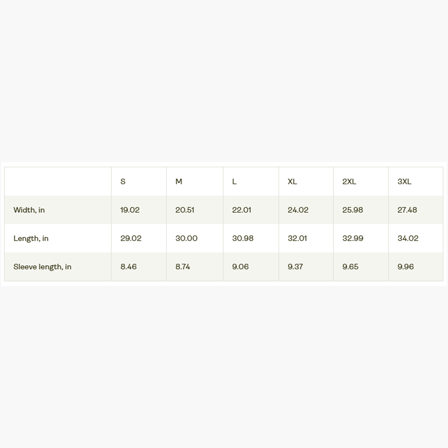This screenshot has height=448, width=448.
Task: Select width value 20.51 for size M
Action: [x=185, y=210]
